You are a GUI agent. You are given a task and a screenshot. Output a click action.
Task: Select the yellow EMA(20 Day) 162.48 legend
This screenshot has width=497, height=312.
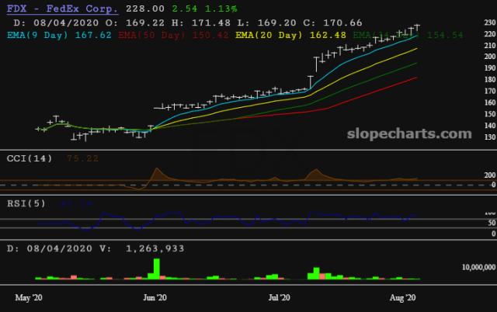pos(290,35)
